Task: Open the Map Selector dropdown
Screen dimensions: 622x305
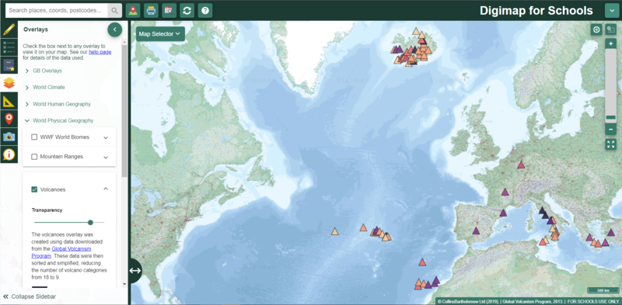Action: point(160,34)
